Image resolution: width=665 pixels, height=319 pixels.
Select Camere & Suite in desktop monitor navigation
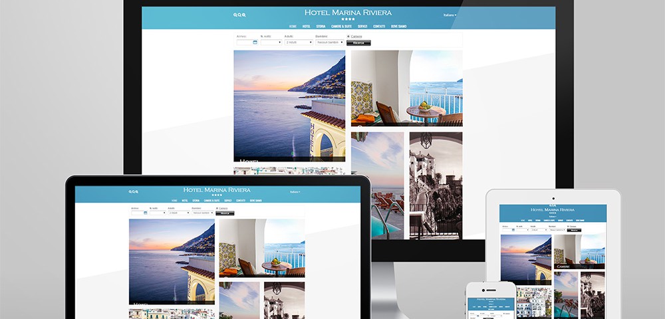pos(341,27)
